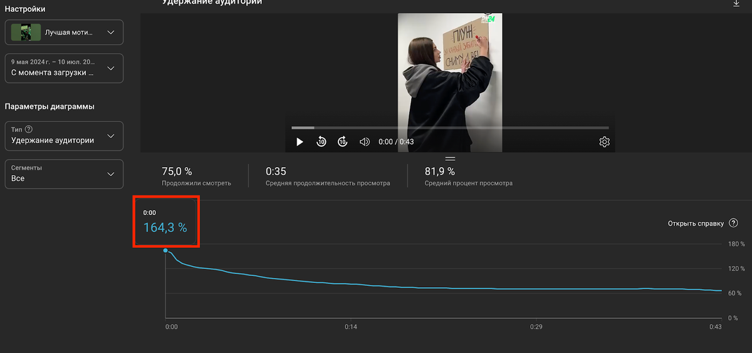The width and height of the screenshot is (752, 353).
Task: Click the 0:35 average view duration metric
Action: [328, 176]
